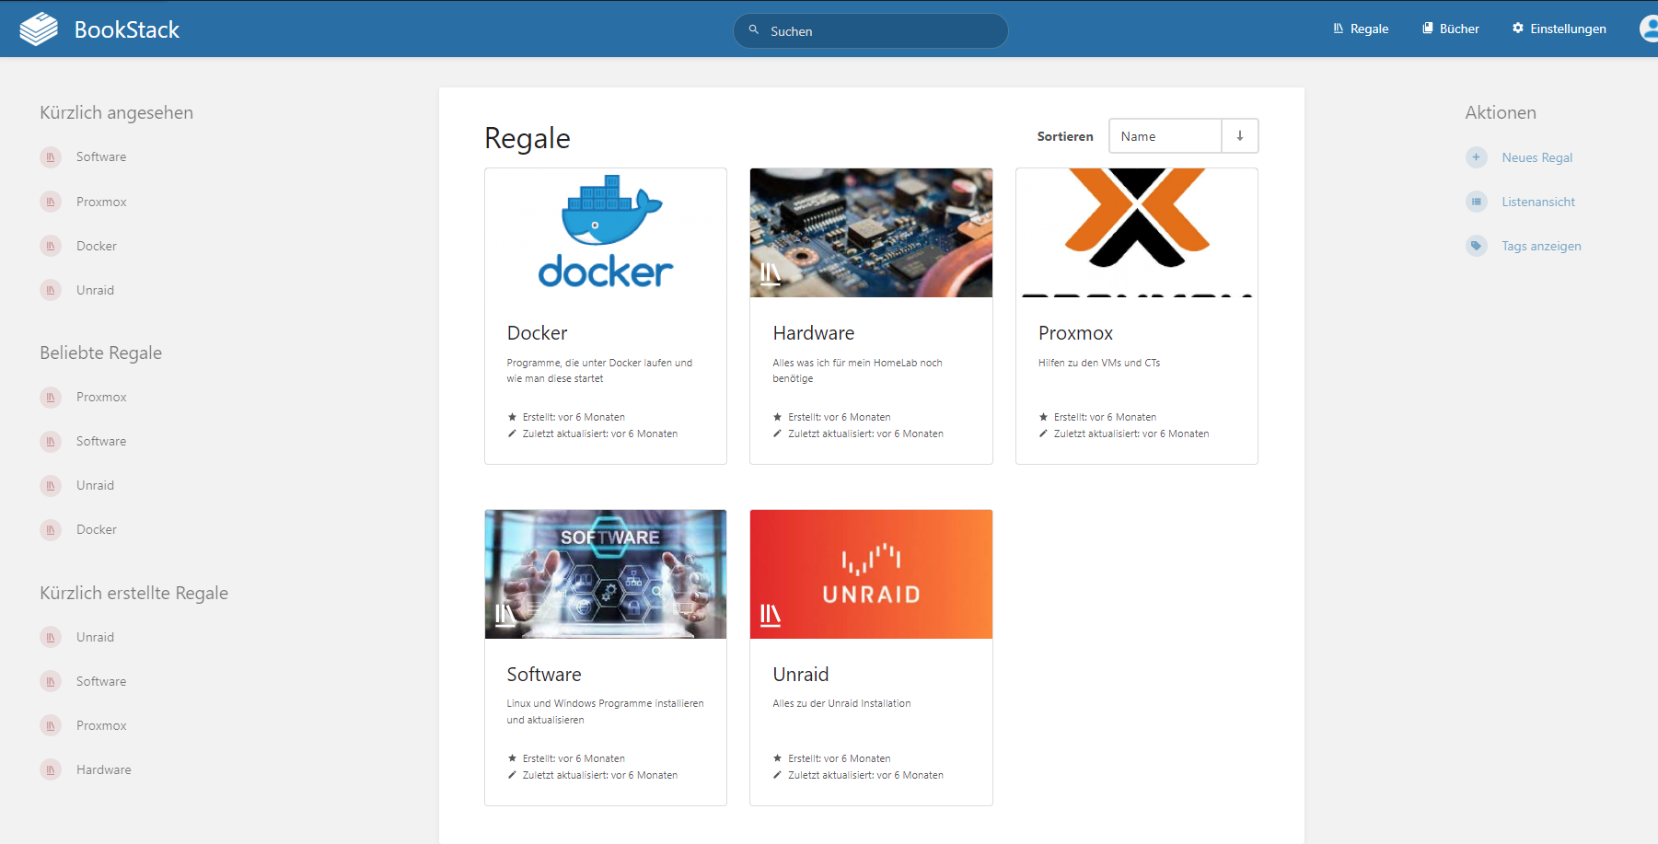Open the Unraid shelf card title
1658x844 pixels.
pos(801,675)
